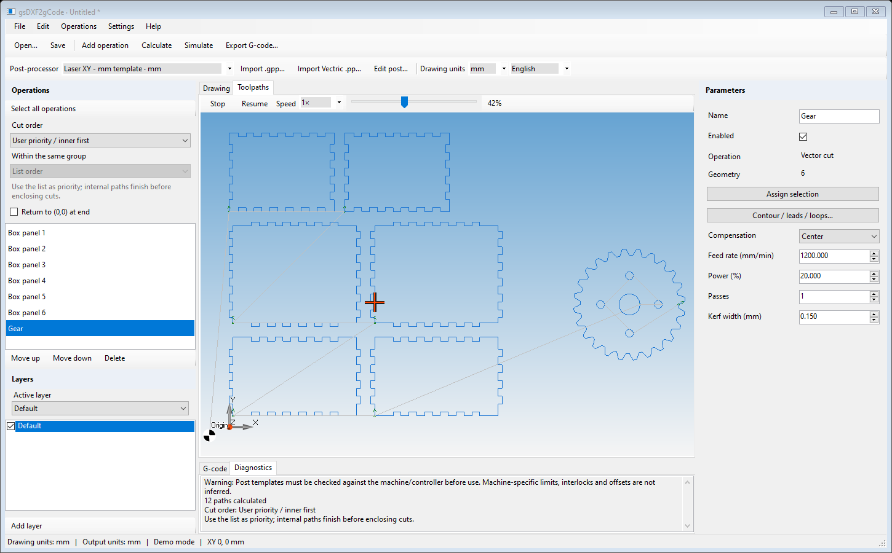
Task: Switch to the G-code tab
Action: (215, 469)
